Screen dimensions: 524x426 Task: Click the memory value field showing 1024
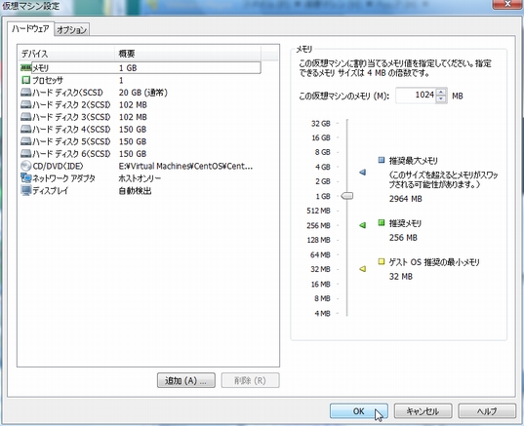416,96
